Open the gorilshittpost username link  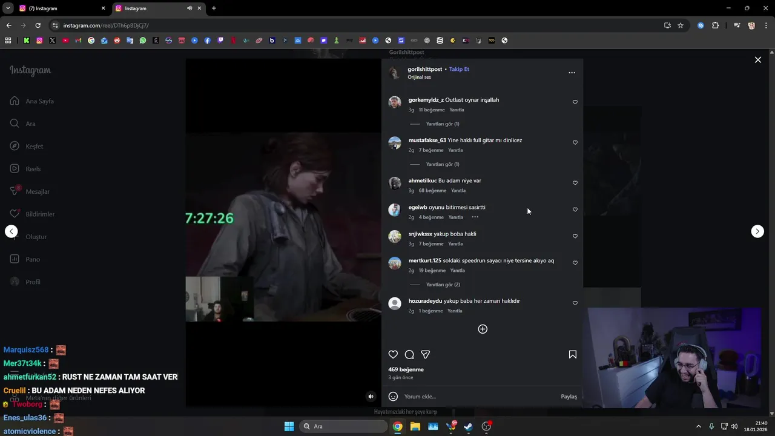[424, 69]
